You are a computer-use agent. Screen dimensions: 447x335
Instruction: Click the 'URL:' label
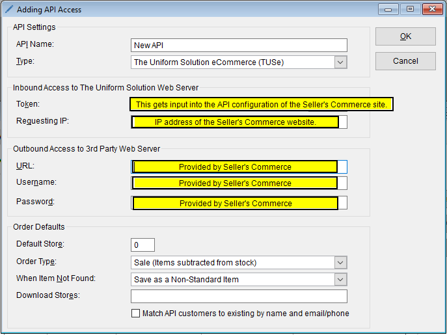pyautogui.click(x=25, y=166)
